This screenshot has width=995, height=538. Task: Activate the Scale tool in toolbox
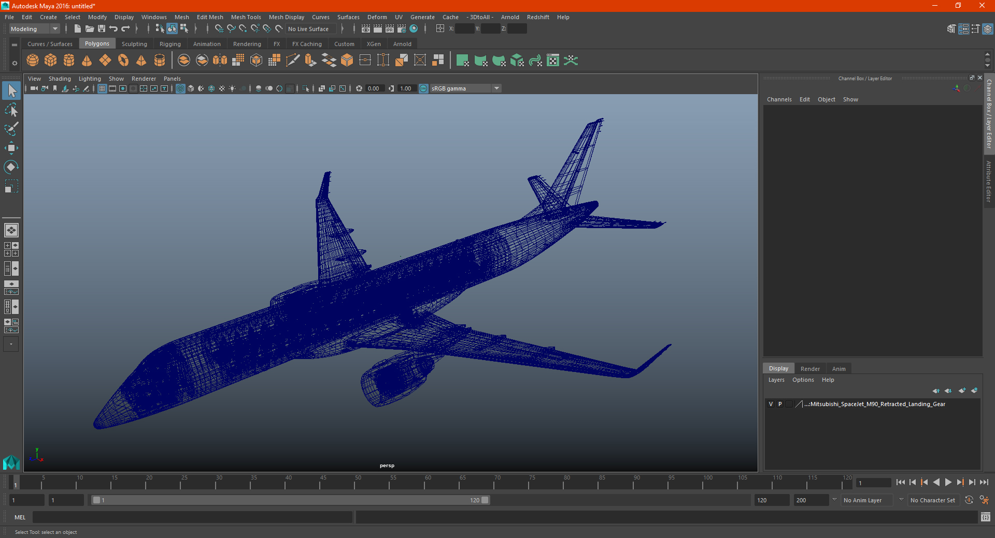11,186
